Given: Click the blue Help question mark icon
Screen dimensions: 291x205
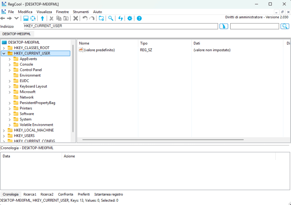Looking at the screenshot, I should point(139,19).
